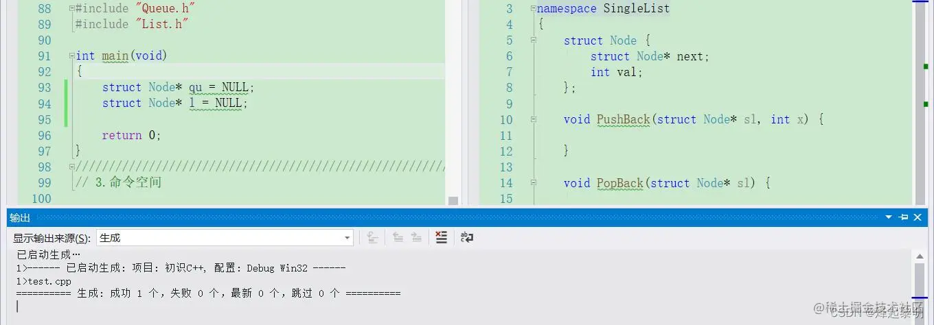Click the namespace SingleList text
The height and width of the screenshot is (325, 934).
coord(603,8)
